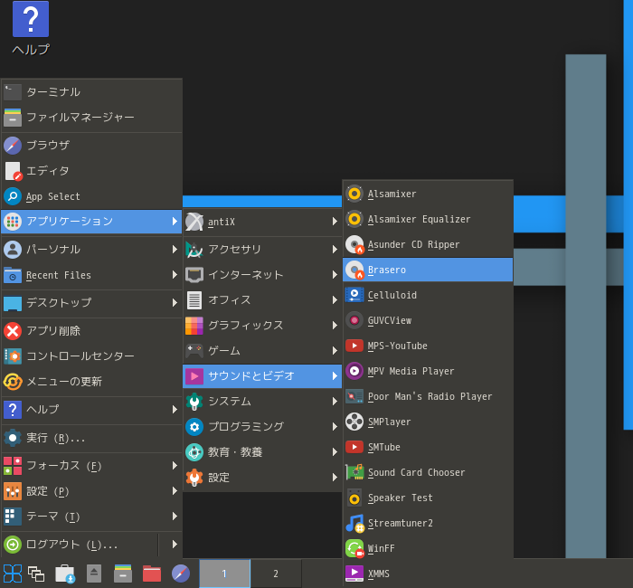Click the インターネット network icon
Viewport: 633px width, 588px height.
pyautogui.click(x=194, y=275)
